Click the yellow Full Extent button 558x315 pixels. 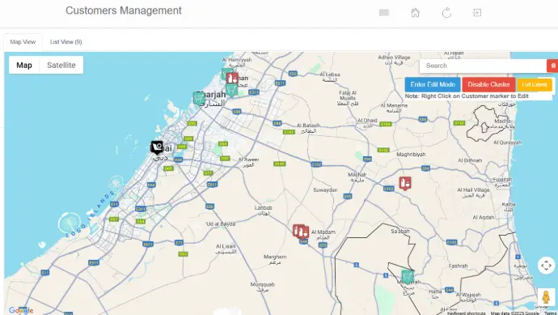535,84
